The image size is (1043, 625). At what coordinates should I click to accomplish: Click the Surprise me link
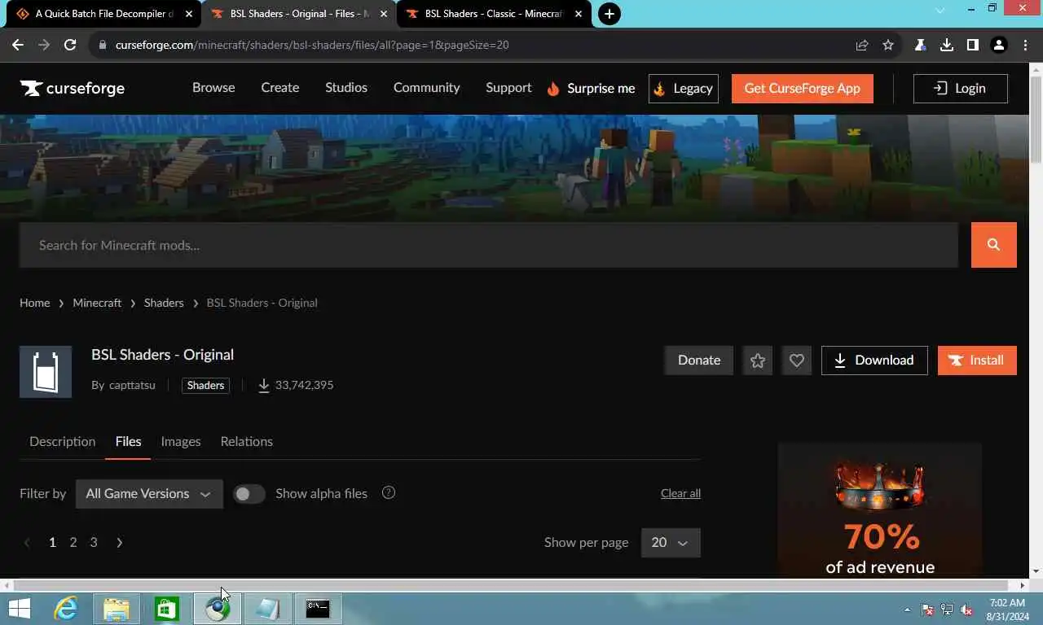coord(591,88)
